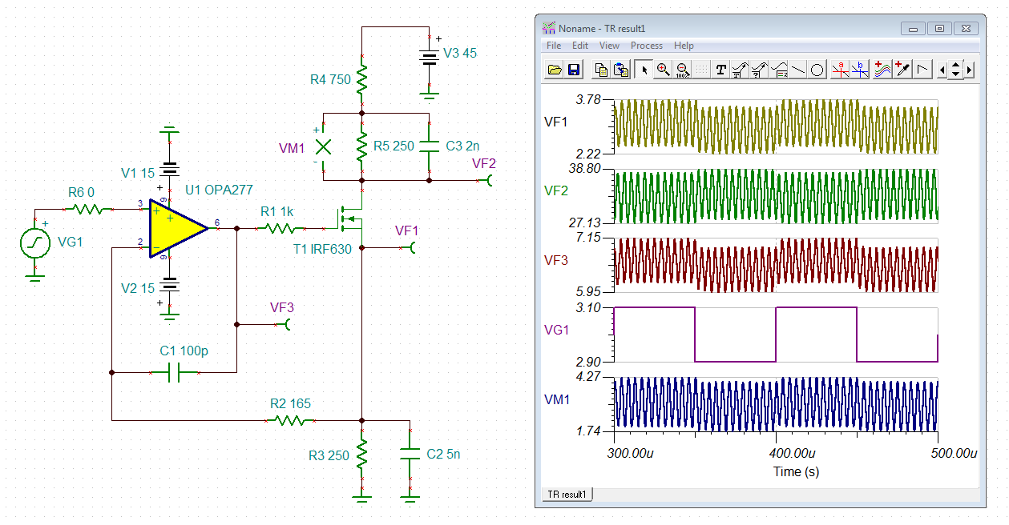1009x525 pixels.
Task: Click the 'R6 0' resistor label
Action: click(x=81, y=192)
